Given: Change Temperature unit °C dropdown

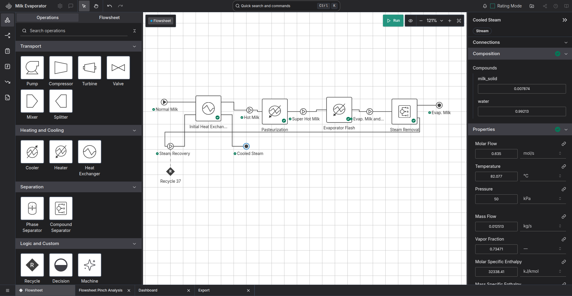Looking at the screenshot, I should tap(543, 176).
